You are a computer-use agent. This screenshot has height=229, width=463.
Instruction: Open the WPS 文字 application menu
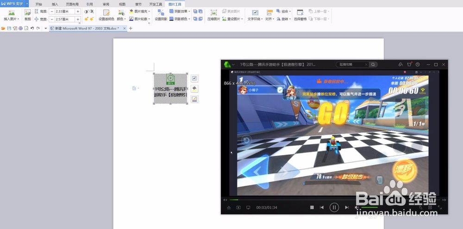coord(14,4)
